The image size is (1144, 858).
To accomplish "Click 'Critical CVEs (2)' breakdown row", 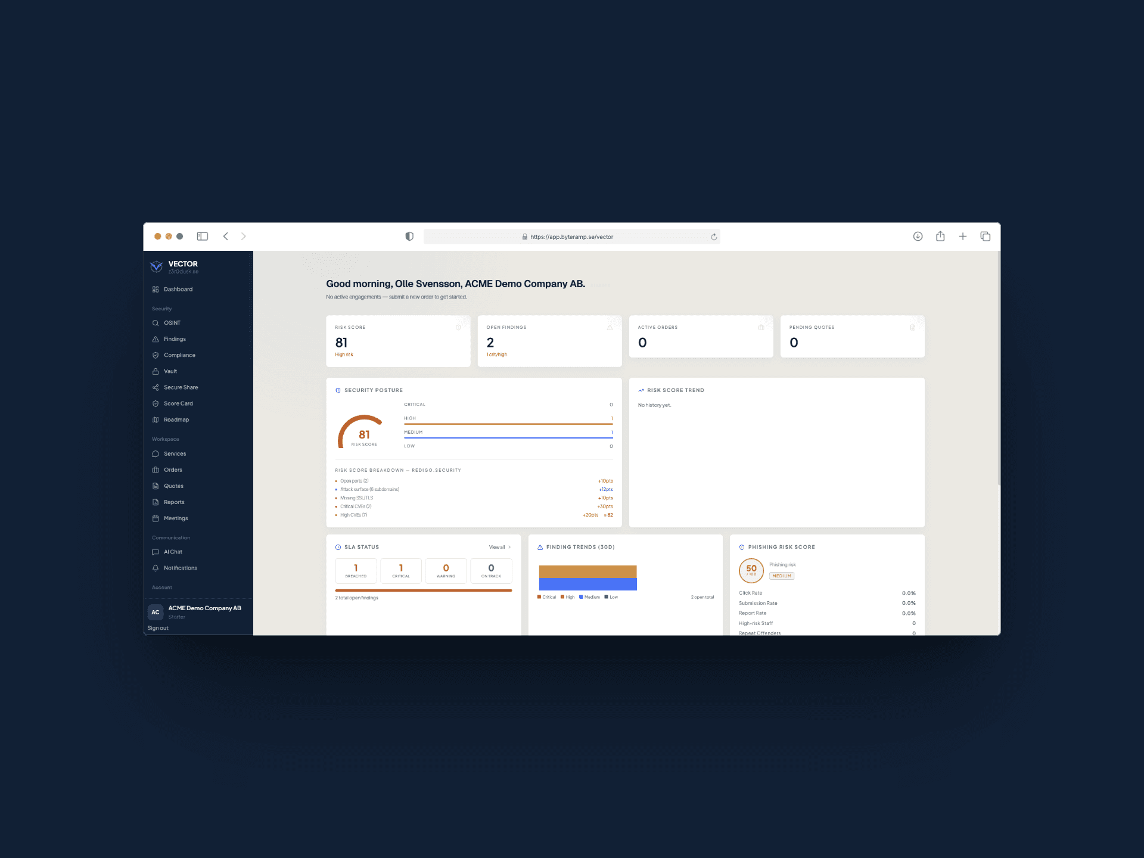I will (474, 506).
